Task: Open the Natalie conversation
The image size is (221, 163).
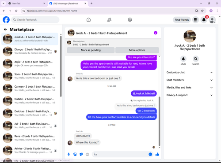Action: pos(30,101)
